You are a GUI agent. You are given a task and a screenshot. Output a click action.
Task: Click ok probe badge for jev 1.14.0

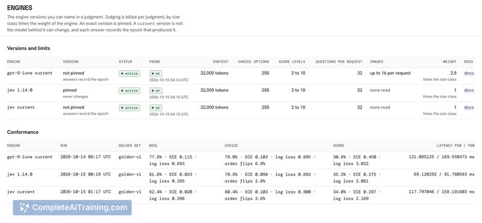point(156,91)
